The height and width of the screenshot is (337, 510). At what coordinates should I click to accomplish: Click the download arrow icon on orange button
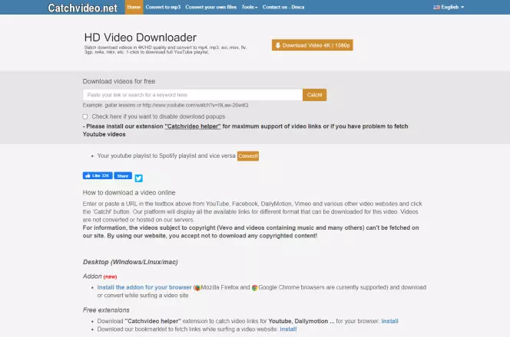tap(278, 45)
